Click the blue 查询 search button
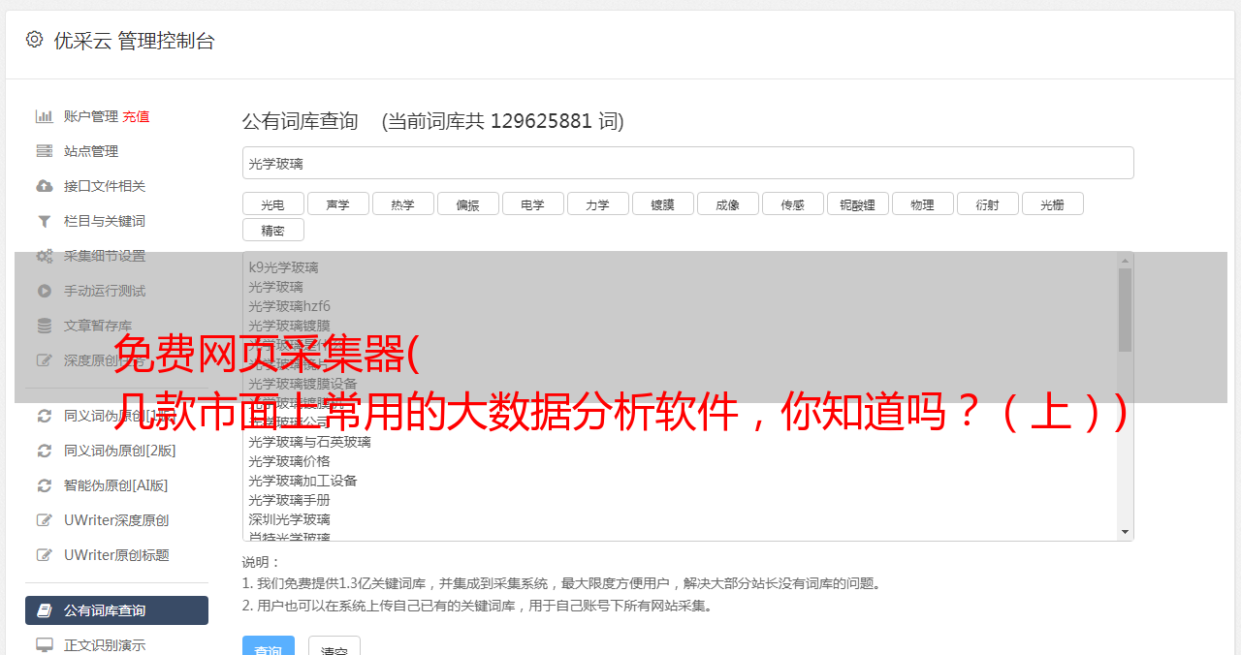This screenshot has width=1241, height=655. click(x=269, y=646)
